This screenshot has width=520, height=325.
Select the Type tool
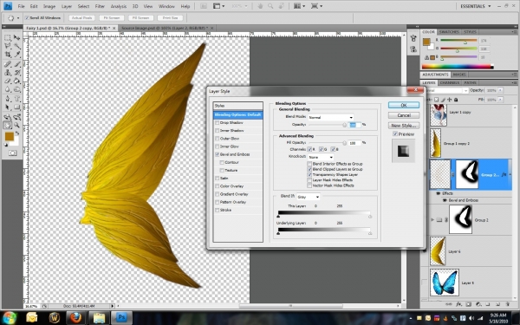point(17,99)
